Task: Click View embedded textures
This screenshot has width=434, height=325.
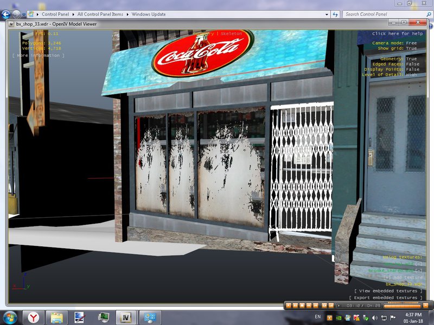Action: [388, 291]
